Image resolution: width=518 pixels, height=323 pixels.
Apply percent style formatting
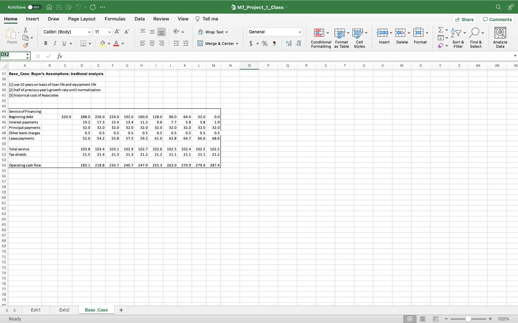pos(264,43)
